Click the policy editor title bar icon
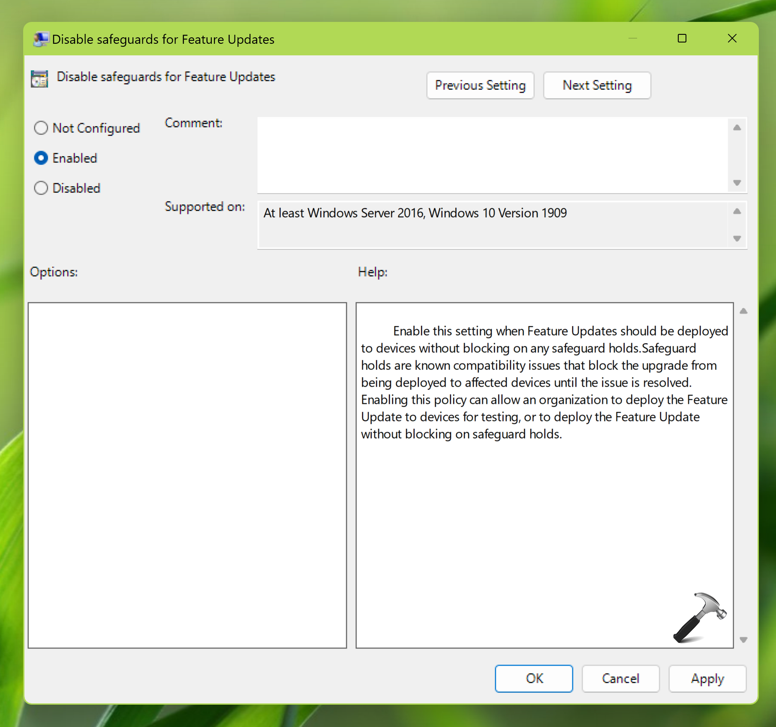Viewport: 776px width, 727px height. click(41, 39)
